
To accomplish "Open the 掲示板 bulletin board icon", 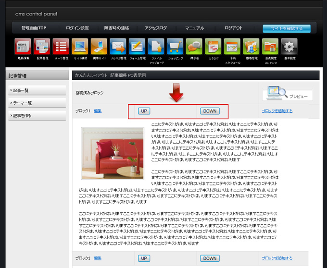I will (x=194, y=47).
